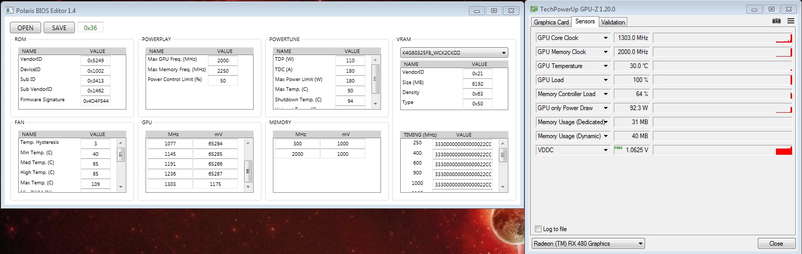Screen dimensions: 802x254
Task: Click the Max Memory Freq. field 2250
Action: click(223, 70)
